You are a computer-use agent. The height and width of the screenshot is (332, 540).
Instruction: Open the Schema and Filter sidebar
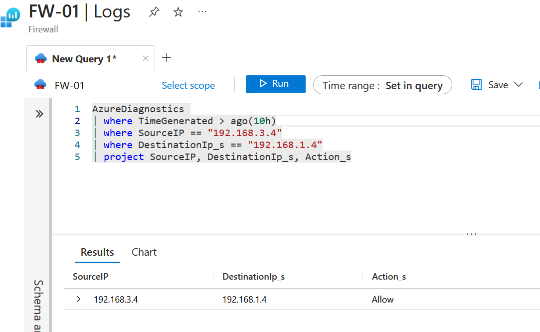coord(39,299)
